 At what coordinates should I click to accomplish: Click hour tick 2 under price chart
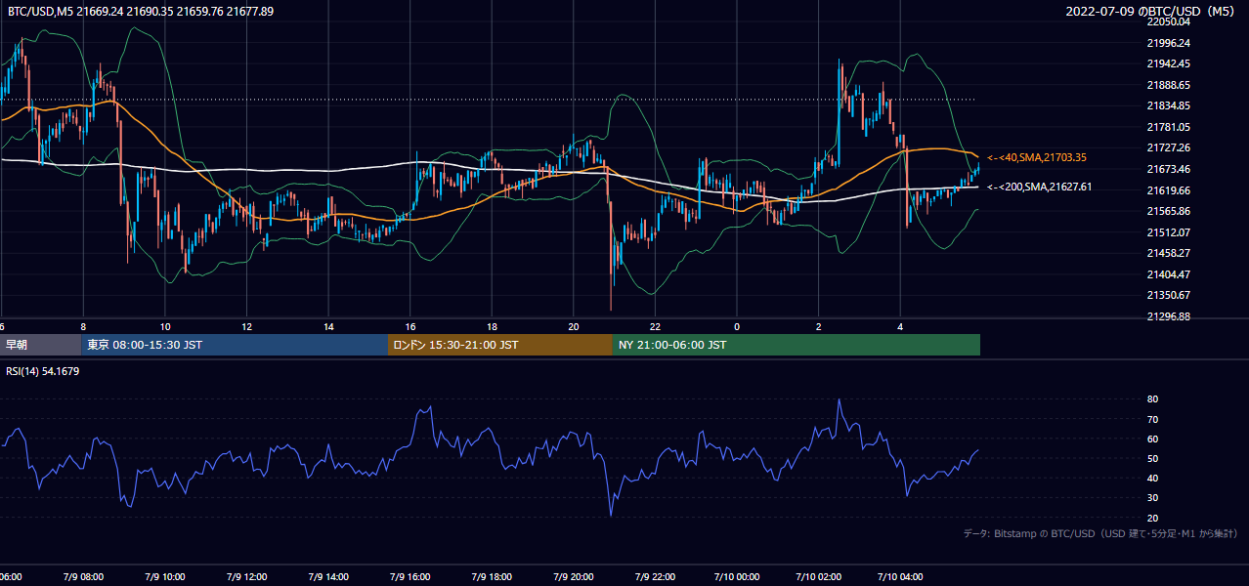pos(819,326)
